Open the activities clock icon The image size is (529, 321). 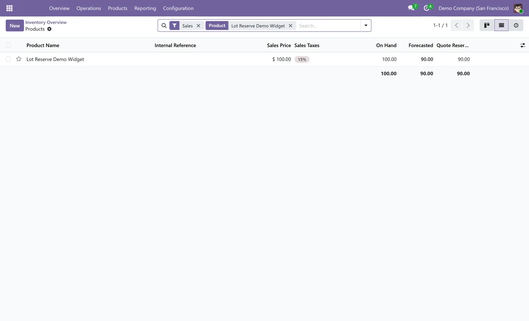coord(427,8)
